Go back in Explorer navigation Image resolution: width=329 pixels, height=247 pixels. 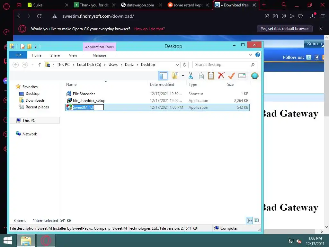[15, 65]
